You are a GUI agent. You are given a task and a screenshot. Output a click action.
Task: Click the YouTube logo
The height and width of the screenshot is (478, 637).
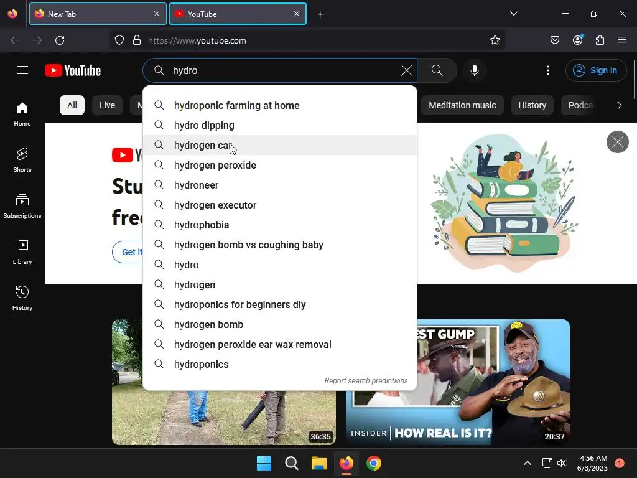pyautogui.click(x=73, y=70)
